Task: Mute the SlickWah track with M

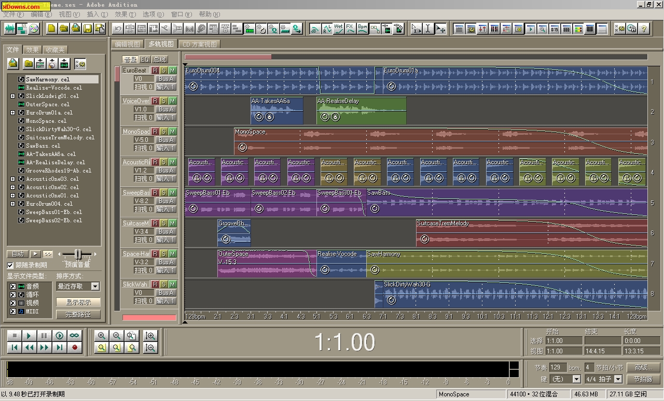Action: tap(172, 284)
